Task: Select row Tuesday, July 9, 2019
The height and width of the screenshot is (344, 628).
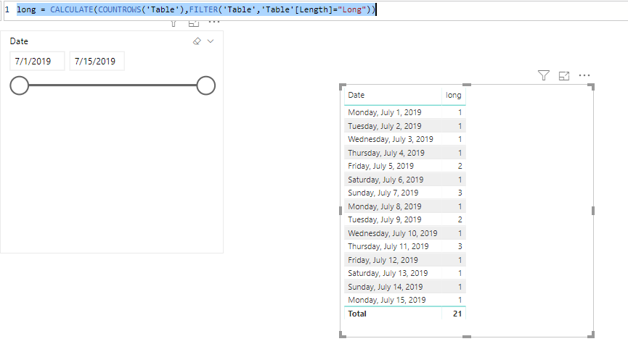Action: click(x=404, y=219)
